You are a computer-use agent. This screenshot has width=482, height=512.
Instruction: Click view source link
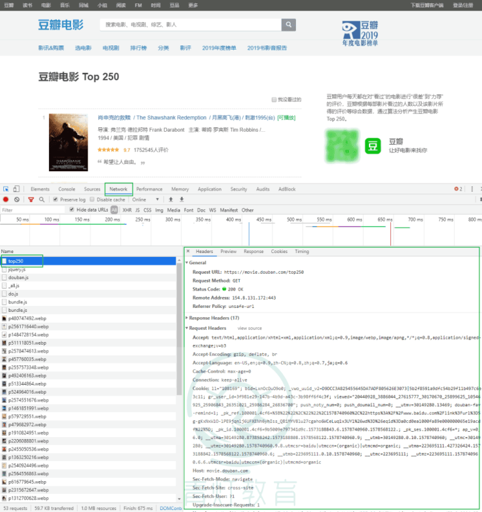(x=250, y=328)
